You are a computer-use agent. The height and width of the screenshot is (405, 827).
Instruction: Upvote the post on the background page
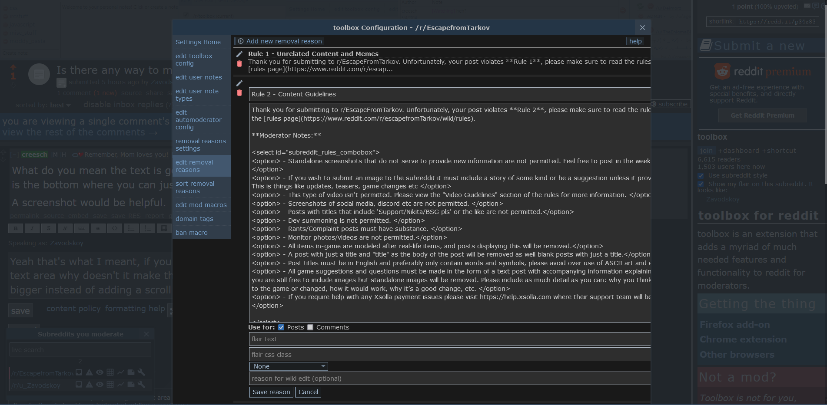coord(13,67)
